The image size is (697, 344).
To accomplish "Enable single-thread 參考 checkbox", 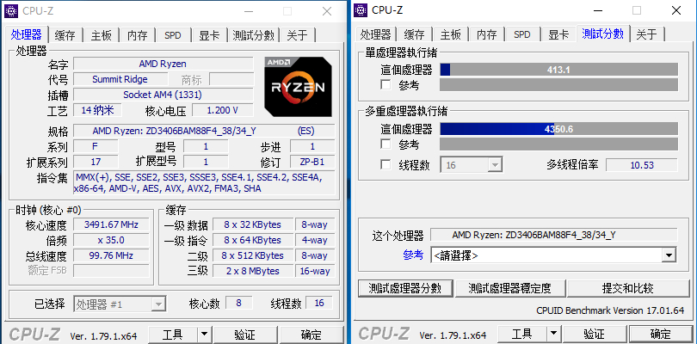I will point(386,84).
